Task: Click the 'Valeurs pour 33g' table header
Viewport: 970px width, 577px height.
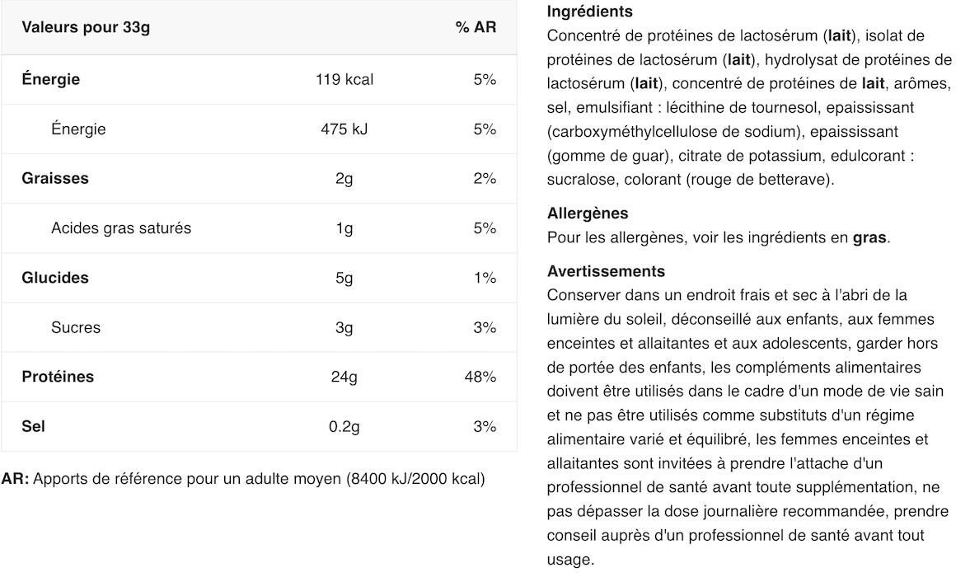Action: [86, 28]
